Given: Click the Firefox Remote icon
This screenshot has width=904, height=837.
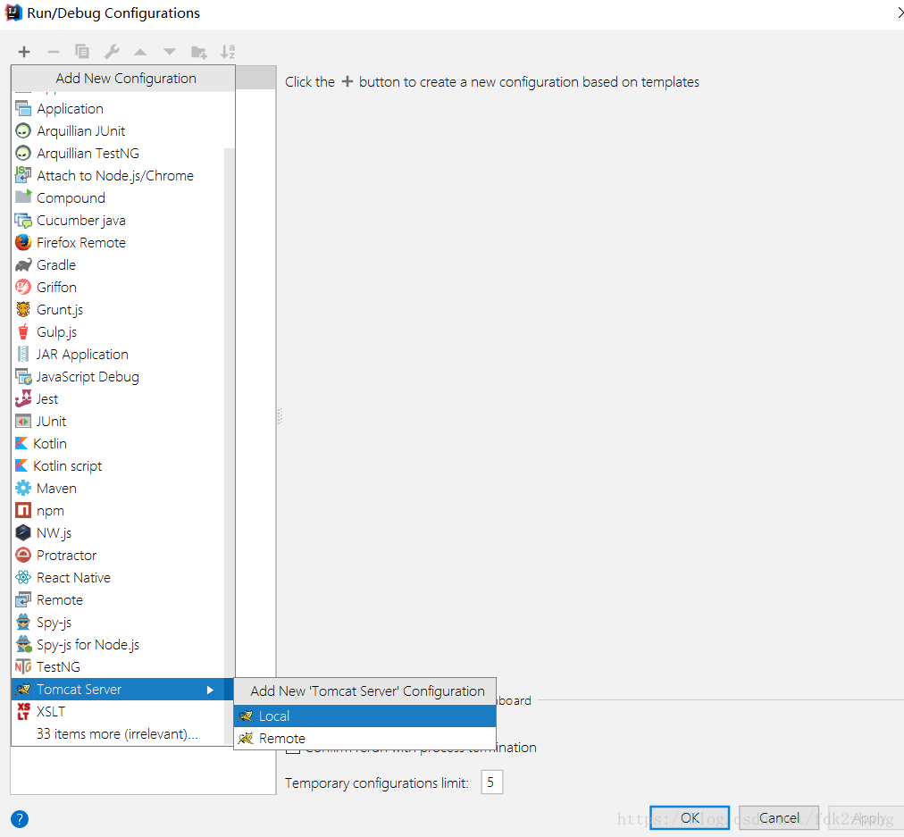Looking at the screenshot, I should pos(23,243).
